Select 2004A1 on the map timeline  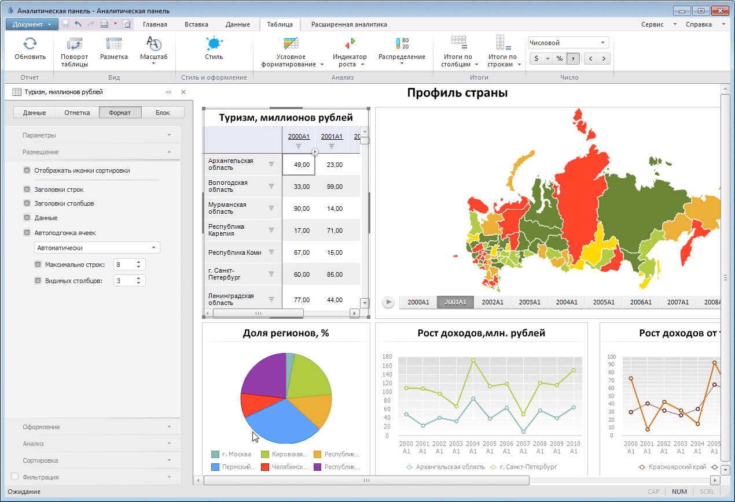567,302
